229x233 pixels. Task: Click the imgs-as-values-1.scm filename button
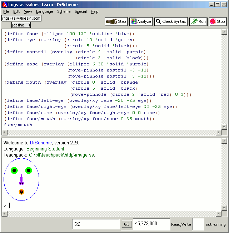coord(21,18)
